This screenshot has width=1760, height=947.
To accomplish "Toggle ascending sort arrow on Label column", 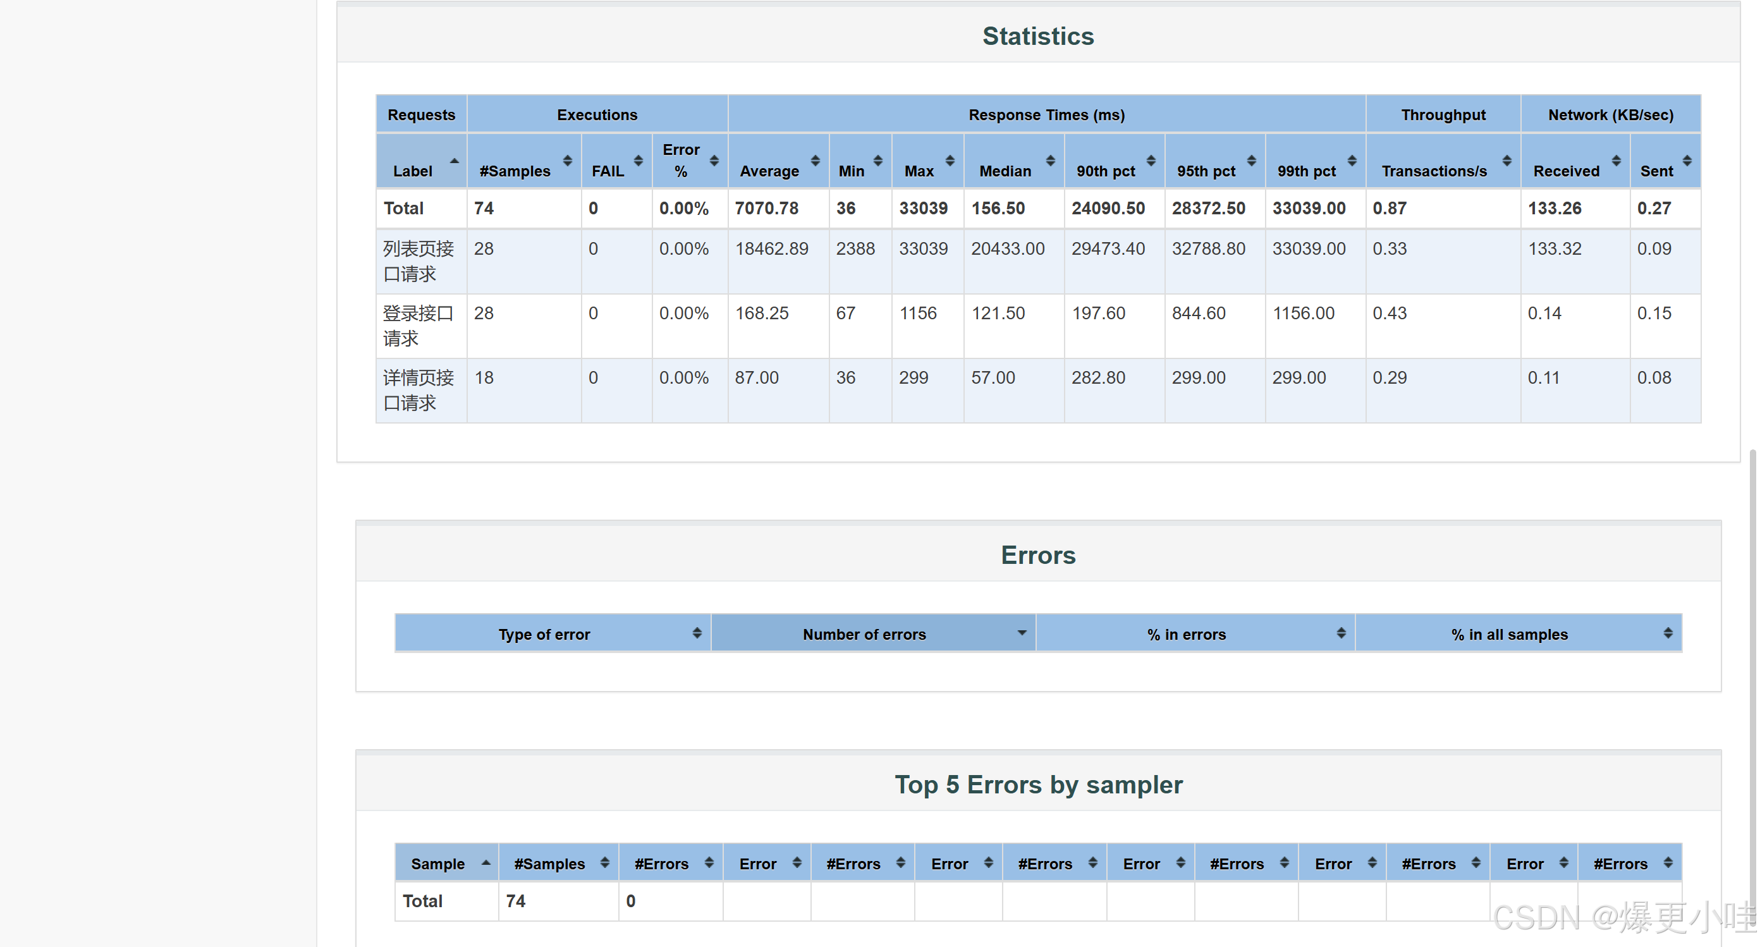I will coord(455,161).
